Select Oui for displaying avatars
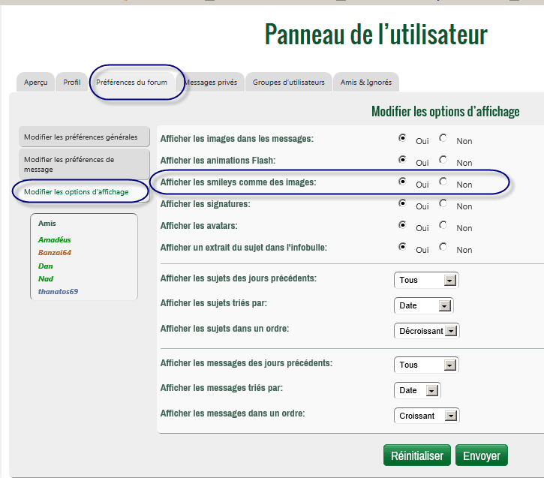The image size is (544, 478). [x=403, y=225]
